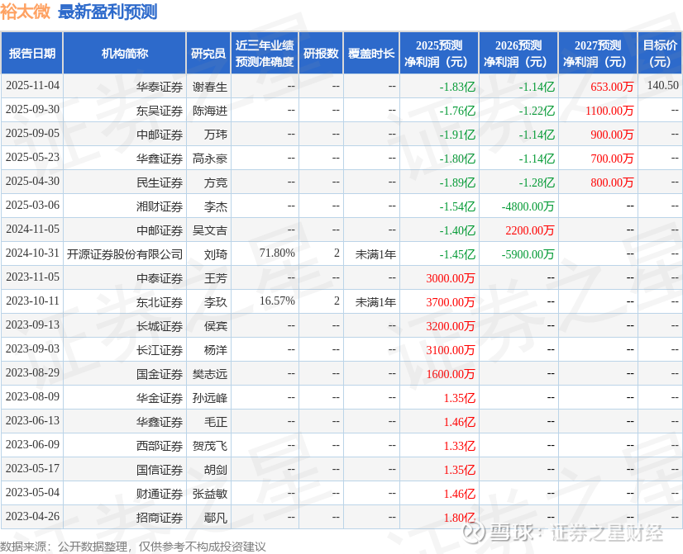Click target price 140.50
The height and width of the screenshot is (554, 683).
click(662, 85)
